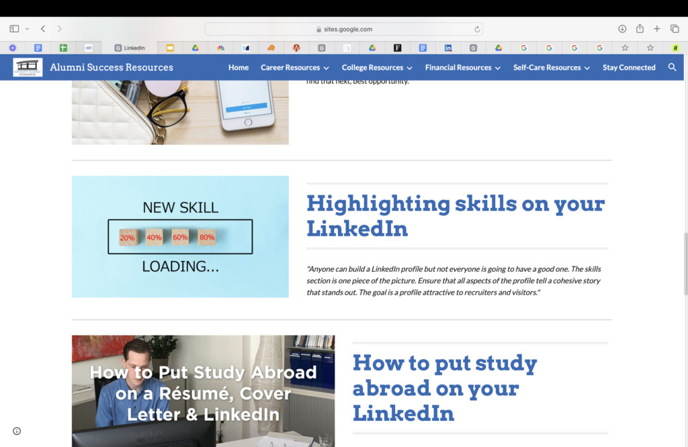Click the phone and glasses photo
Viewport: 688px width, 447px height.
tap(180, 112)
